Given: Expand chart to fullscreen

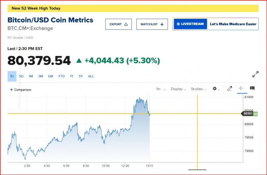Looking at the screenshot, I should tap(255, 74).
